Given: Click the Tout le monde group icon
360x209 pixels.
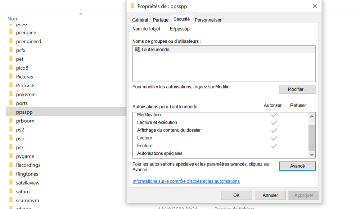Looking at the screenshot, I should tap(137, 50).
